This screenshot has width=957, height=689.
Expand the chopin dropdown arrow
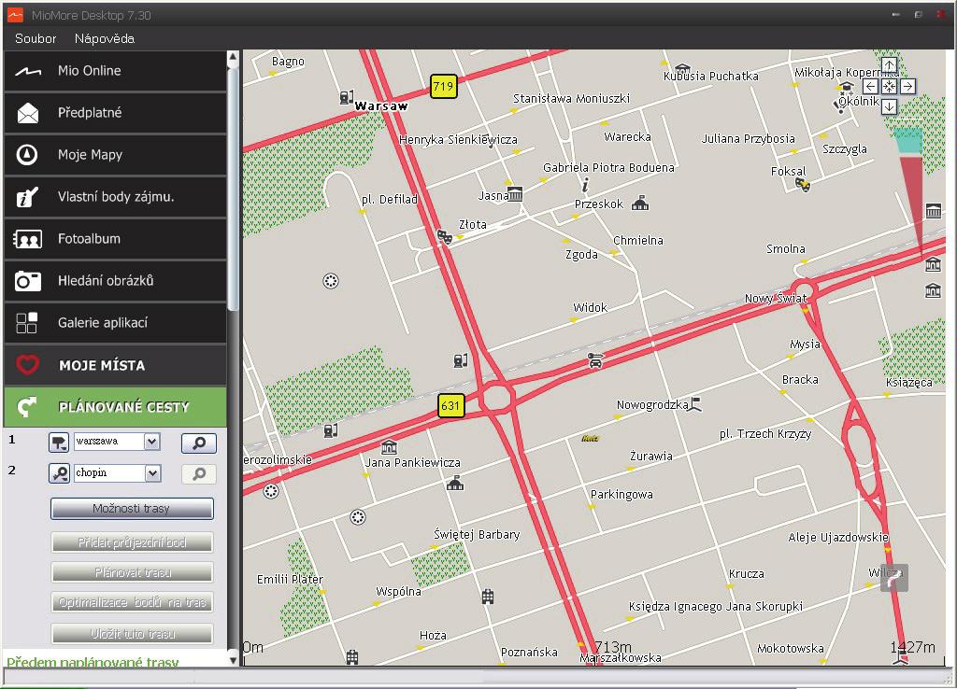(152, 472)
